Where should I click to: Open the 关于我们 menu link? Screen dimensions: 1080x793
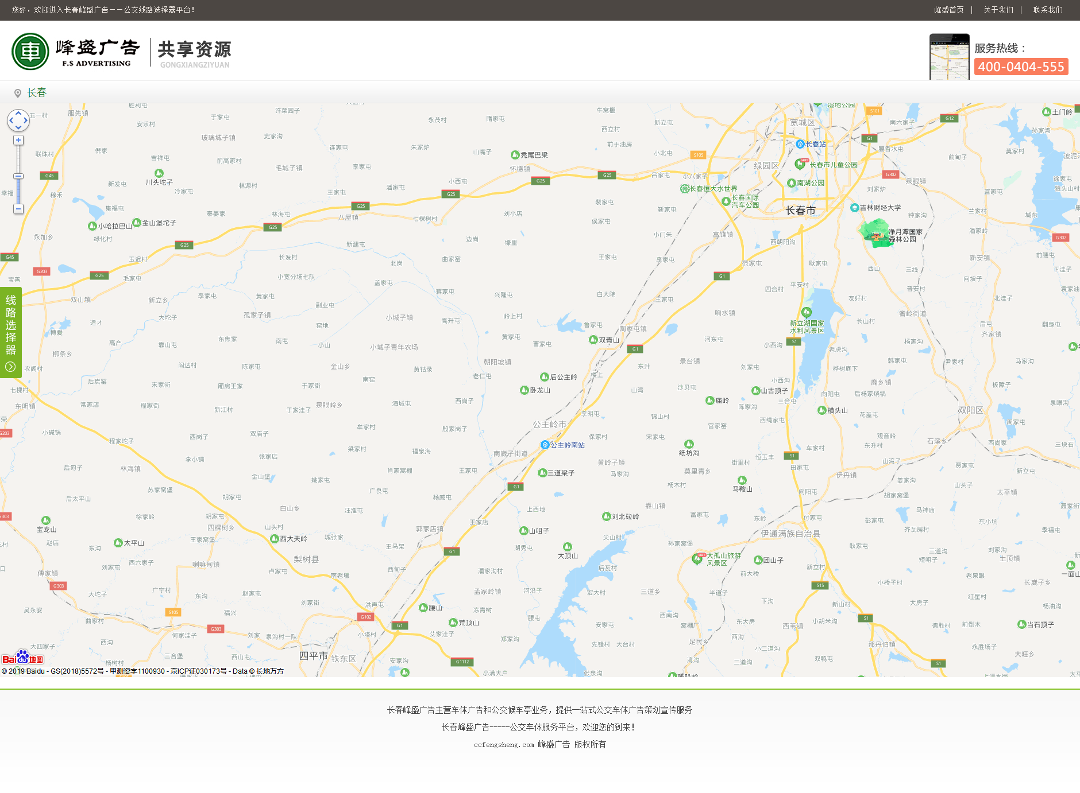click(x=998, y=10)
